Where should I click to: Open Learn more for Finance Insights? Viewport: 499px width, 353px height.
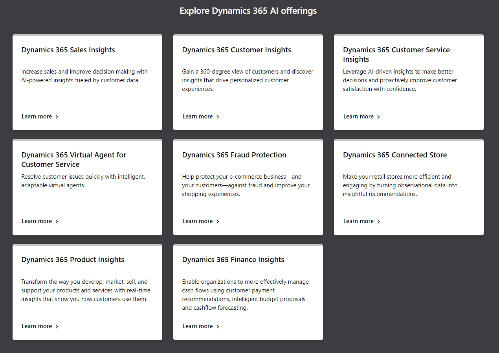(198, 326)
